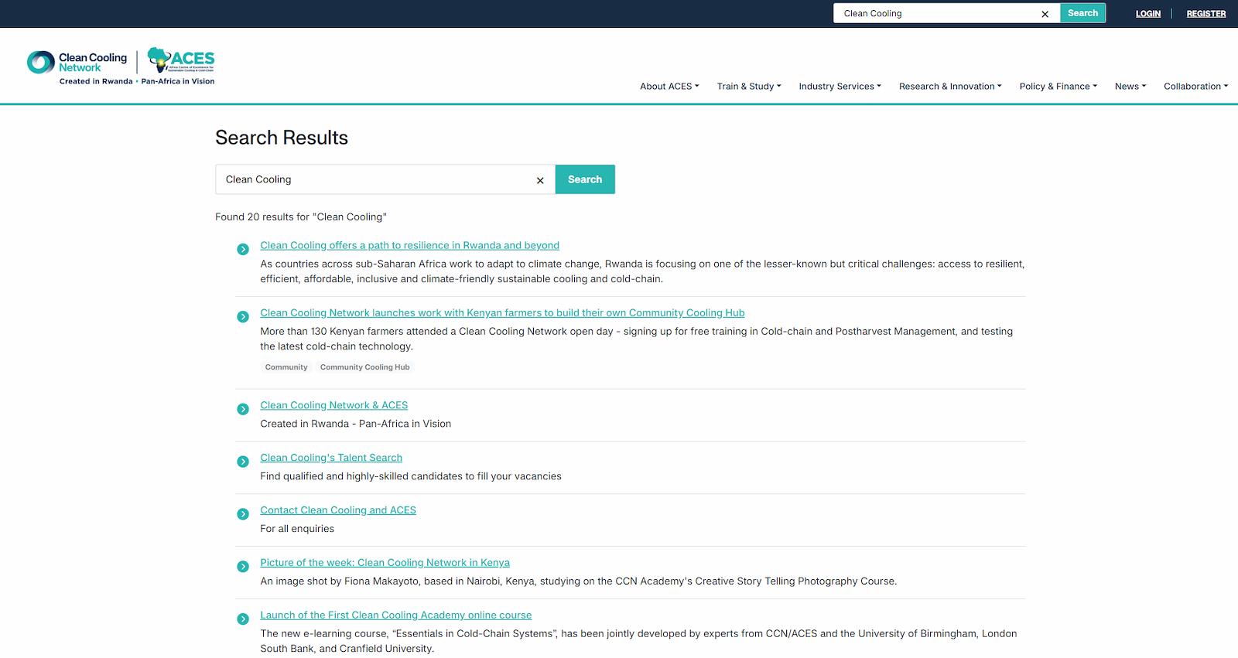
Task: Click 'Created in Rwanda - Pan-Africa in Vision' description
Action: click(356, 424)
